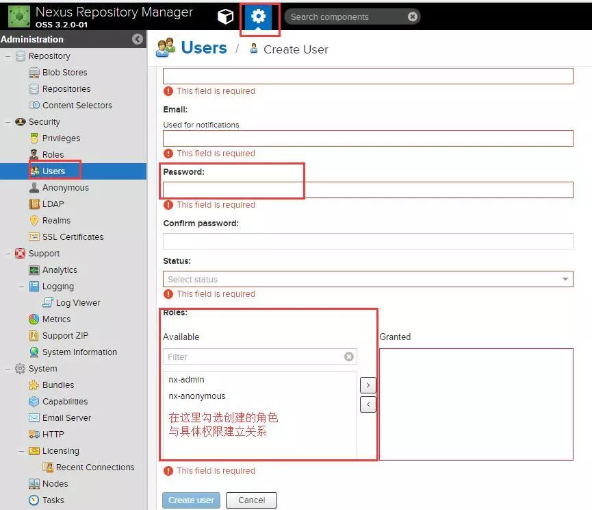Click the Available roles Filter field
Viewport: 592px width, 510px height.
click(260, 356)
